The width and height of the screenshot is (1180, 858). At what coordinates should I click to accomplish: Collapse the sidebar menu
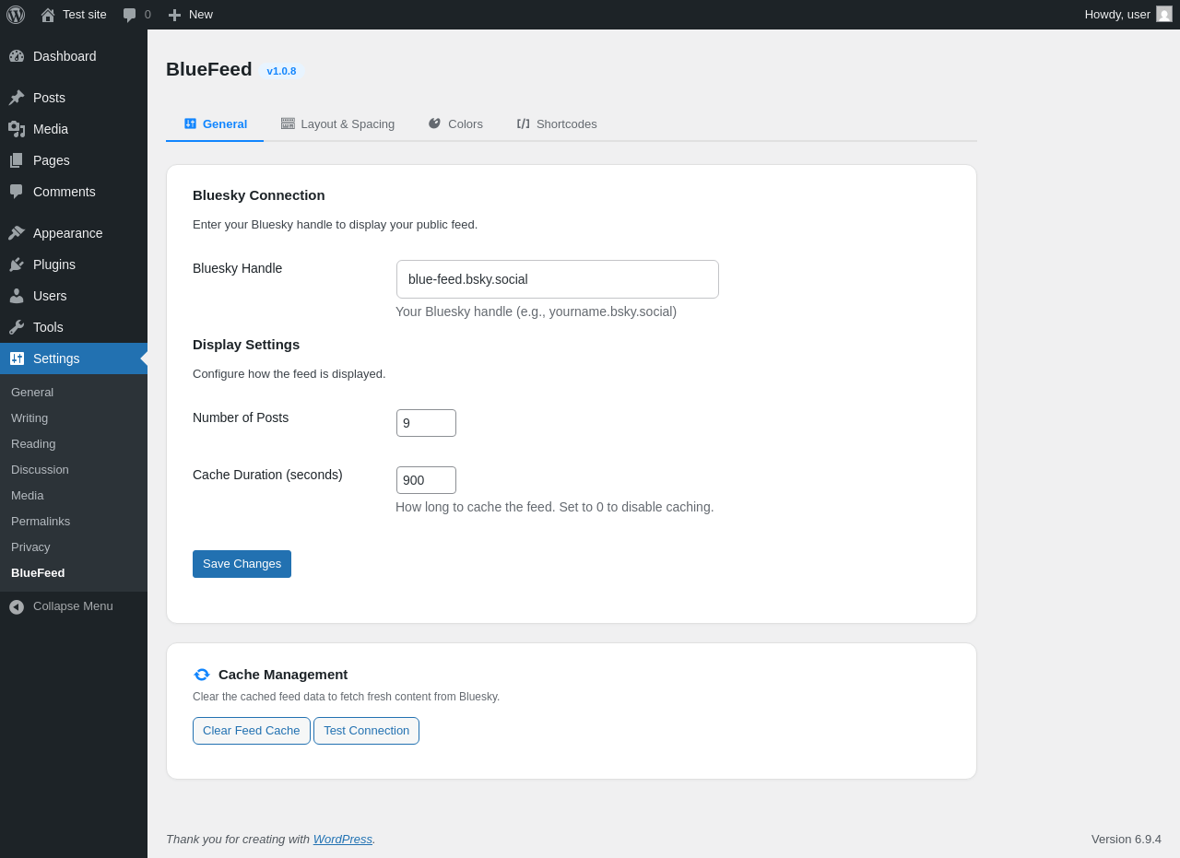pyautogui.click(x=61, y=606)
